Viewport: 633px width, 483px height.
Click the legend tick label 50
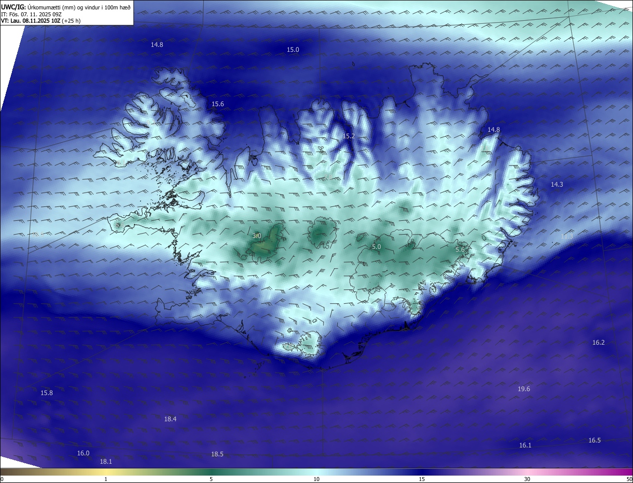click(630, 479)
